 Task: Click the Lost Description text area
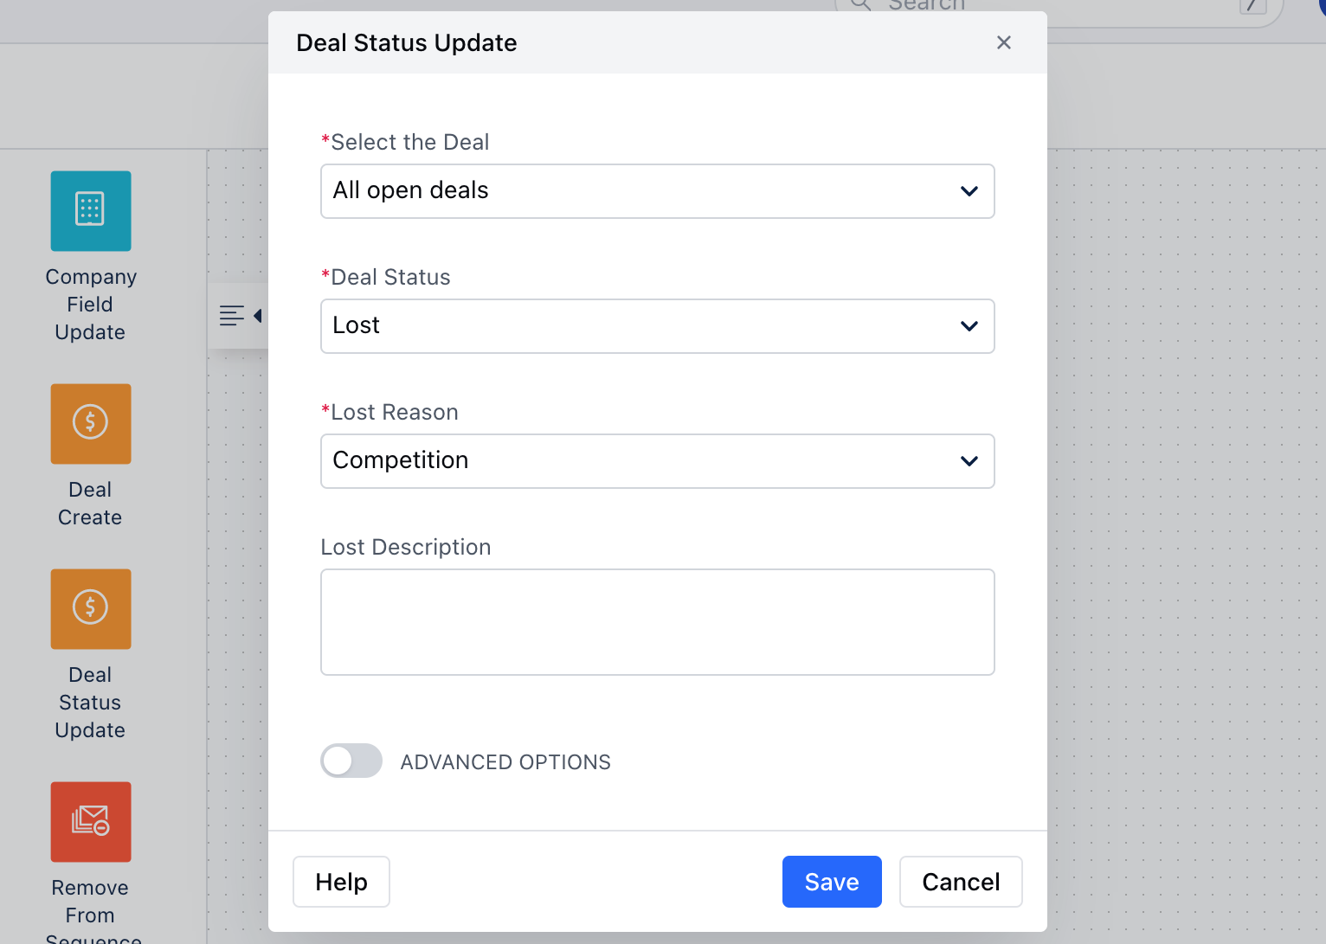(x=657, y=621)
